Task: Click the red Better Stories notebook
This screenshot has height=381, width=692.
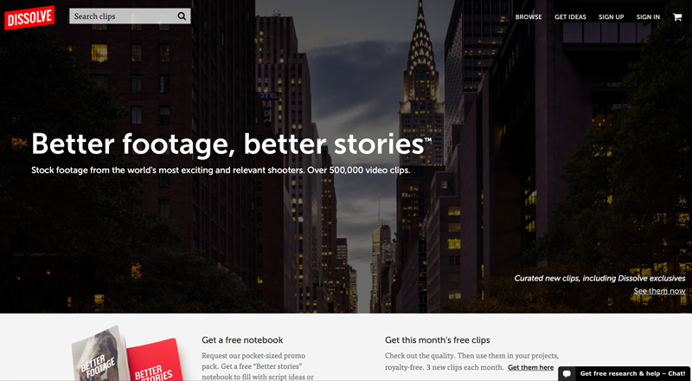Action: [x=155, y=361]
